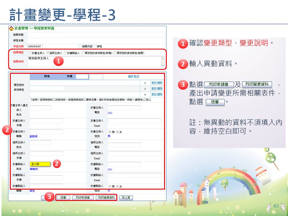Select 男 radio for 計畫主持人 性別

[109, 132]
